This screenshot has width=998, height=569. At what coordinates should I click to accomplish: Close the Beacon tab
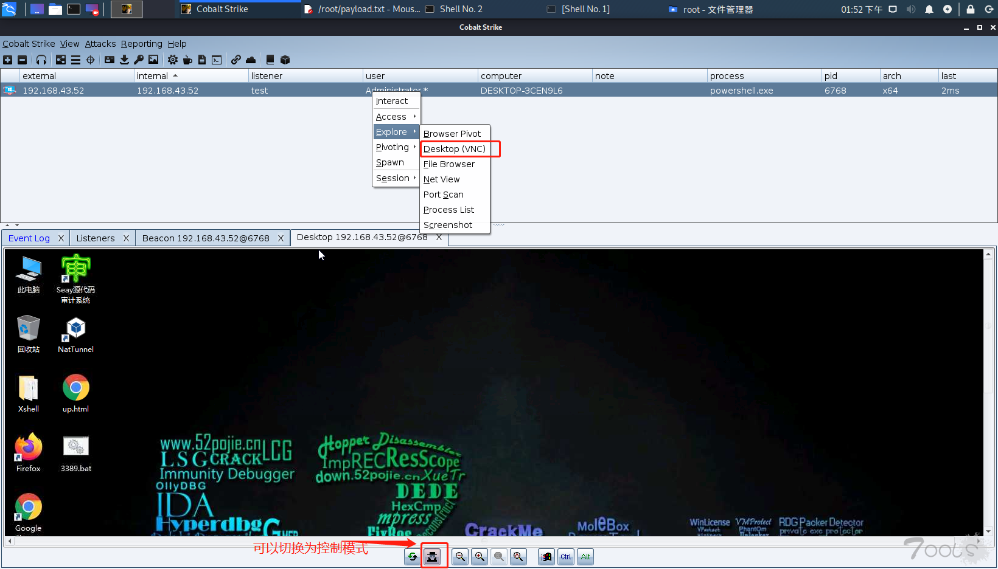(x=281, y=238)
